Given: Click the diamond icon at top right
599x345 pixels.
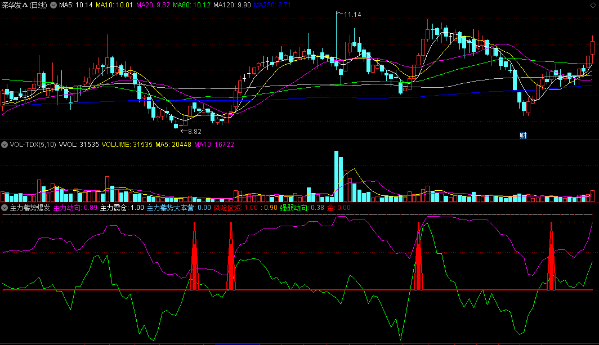Looking at the screenshot, I should pyautogui.click(x=593, y=6).
